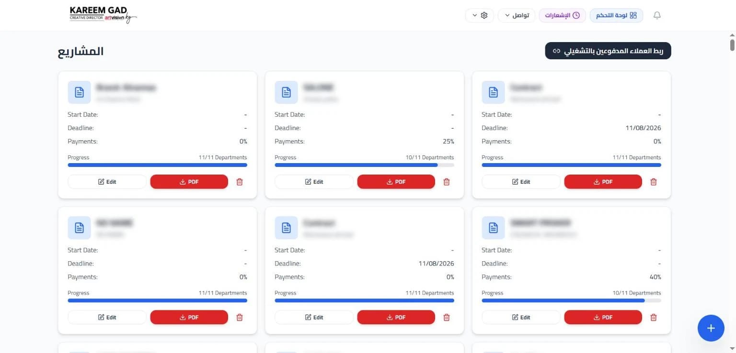This screenshot has width=736, height=353.
Task: Edit the project with 40% payments
Action: (x=521, y=317)
